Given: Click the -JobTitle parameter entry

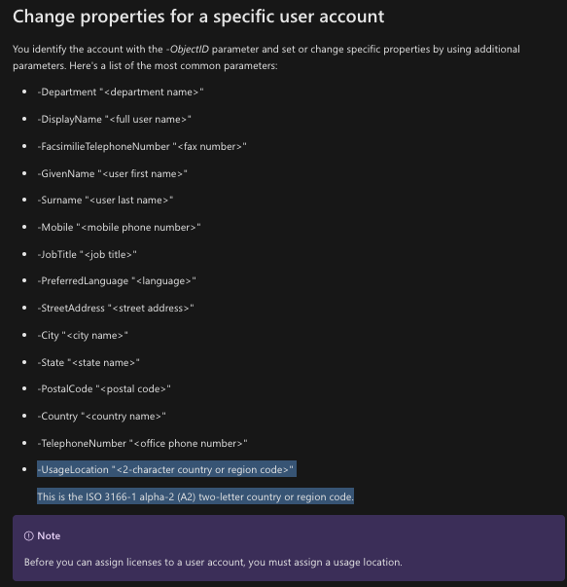Looking at the screenshot, I should [x=87, y=255].
